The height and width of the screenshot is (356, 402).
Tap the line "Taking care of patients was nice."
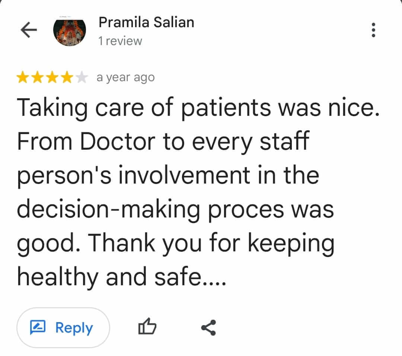198,108
